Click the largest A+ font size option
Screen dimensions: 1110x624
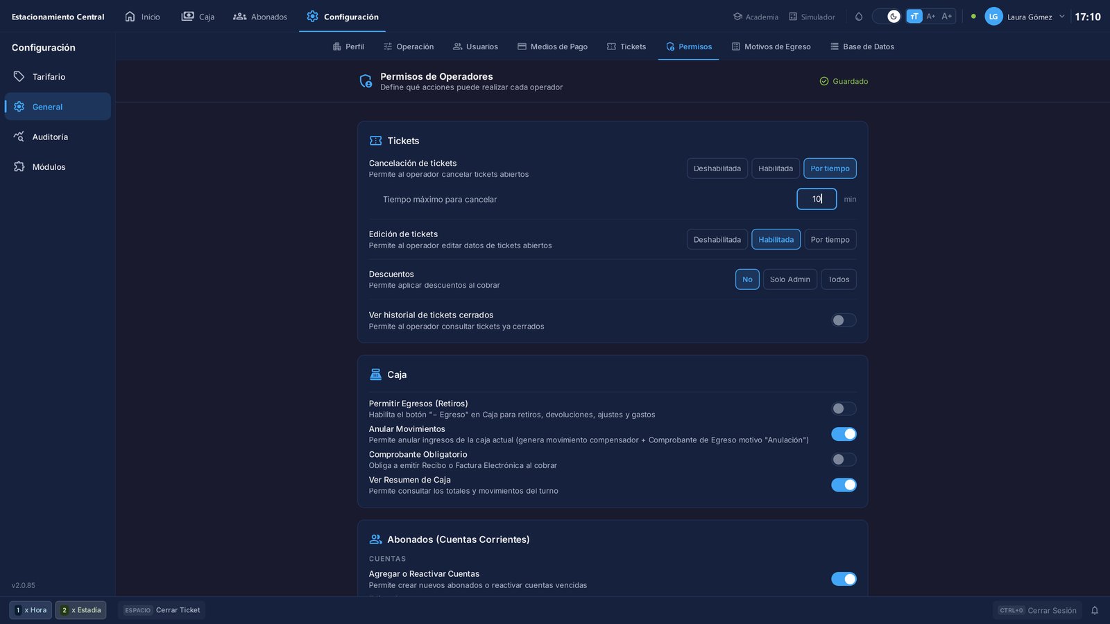click(x=947, y=17)
